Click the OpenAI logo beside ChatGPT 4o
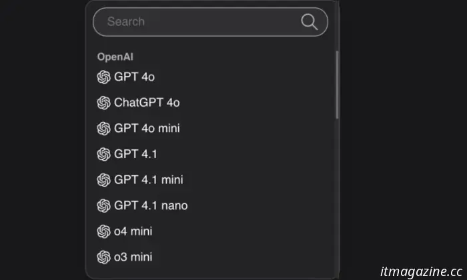This screenshot has height=280, width=467. [x=103, y=103]
